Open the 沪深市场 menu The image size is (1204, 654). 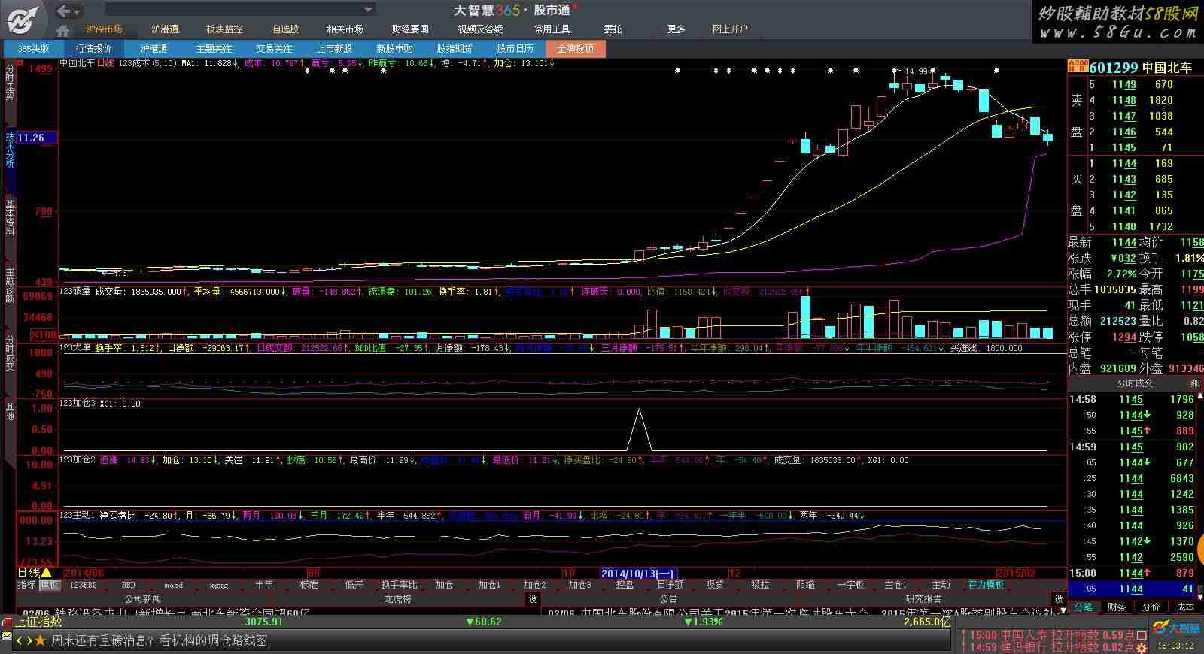point(104,29)
